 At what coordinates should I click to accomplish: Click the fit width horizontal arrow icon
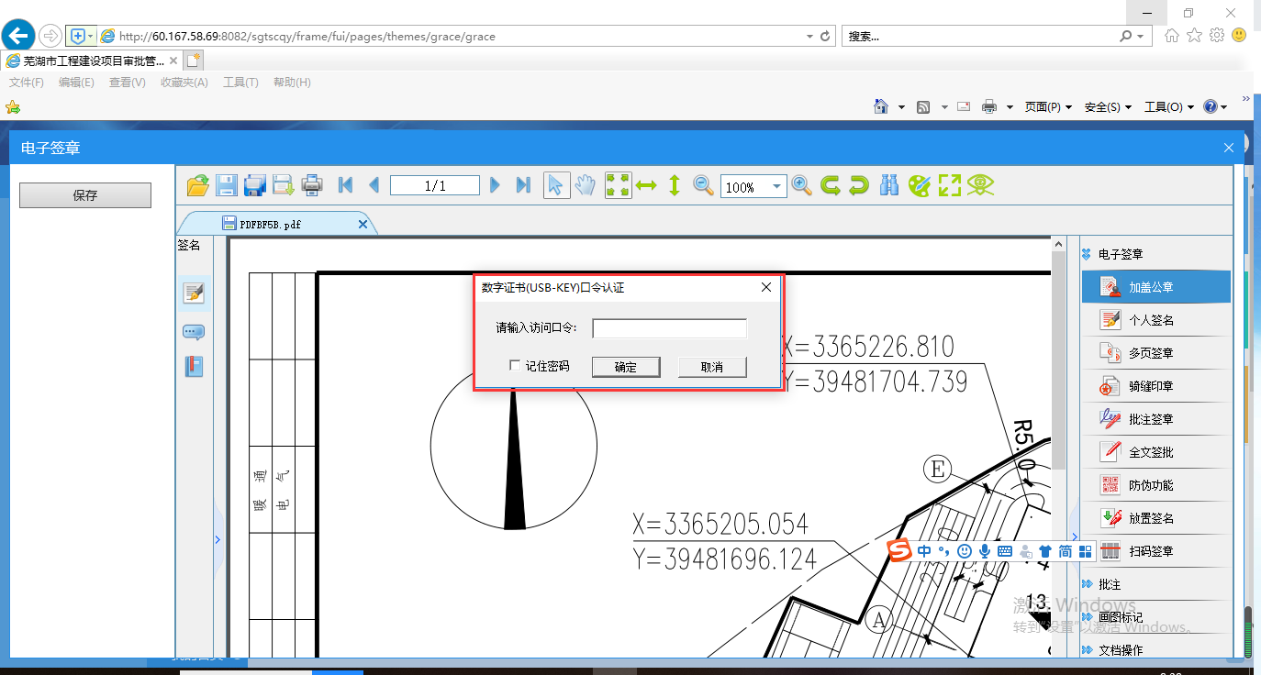pyautogui.click(x=646, y=185)
